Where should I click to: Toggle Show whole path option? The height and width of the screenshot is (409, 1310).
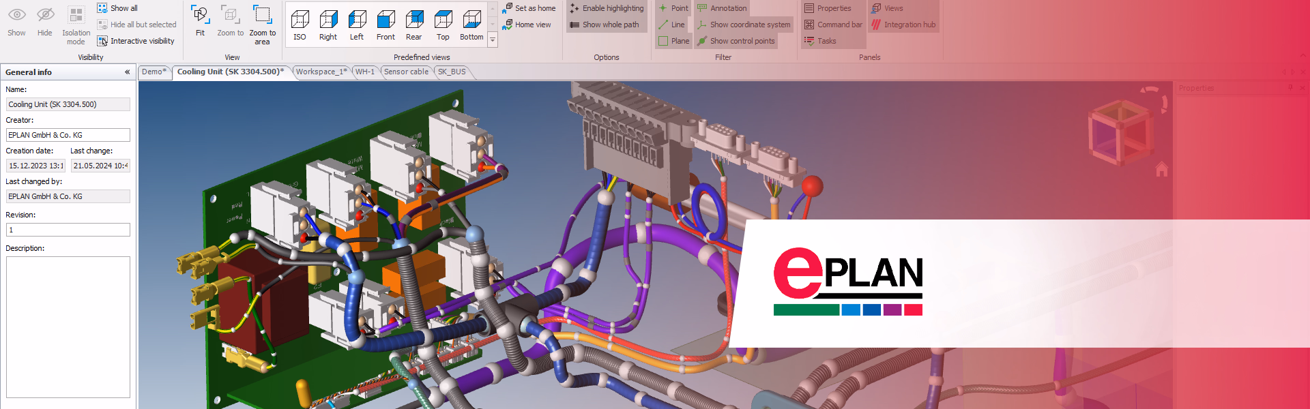point(605,25)
